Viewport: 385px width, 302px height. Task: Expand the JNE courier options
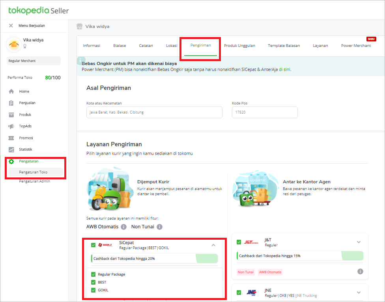(359, 293)
